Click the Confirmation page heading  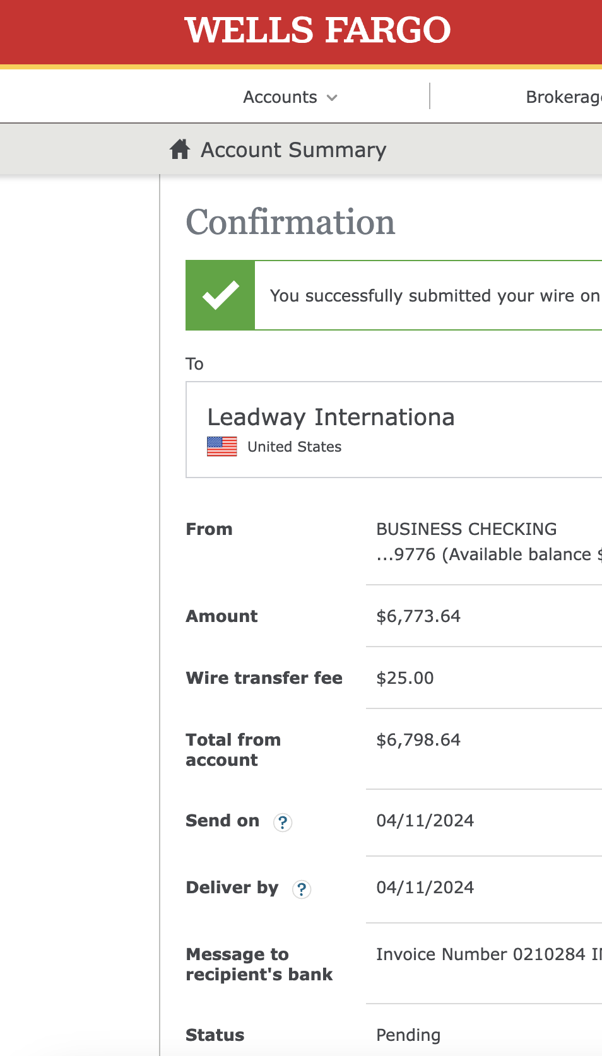[x=290, y=222]
